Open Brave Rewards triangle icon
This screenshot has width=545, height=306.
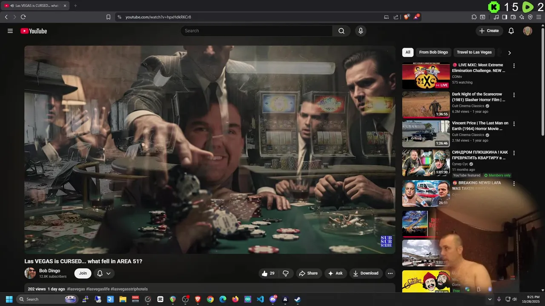click(416, 17)
